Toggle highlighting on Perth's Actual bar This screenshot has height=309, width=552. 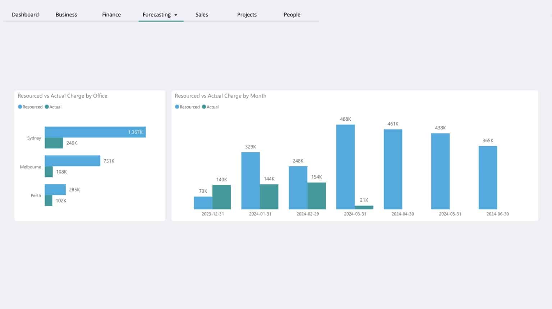point(48,200)
